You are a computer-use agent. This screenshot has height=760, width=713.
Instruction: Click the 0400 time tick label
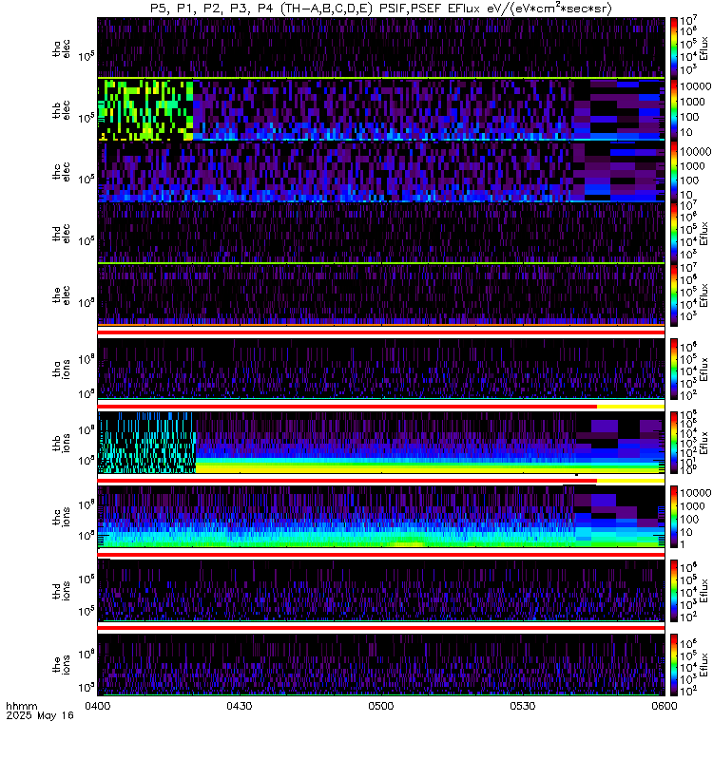coord(98,706)
